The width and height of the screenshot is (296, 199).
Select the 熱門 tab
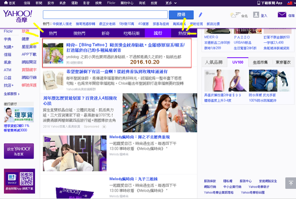coord(53,33)
